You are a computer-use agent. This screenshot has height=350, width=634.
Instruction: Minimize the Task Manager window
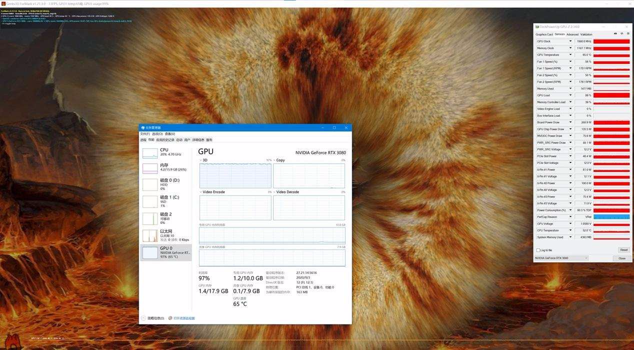322,128
